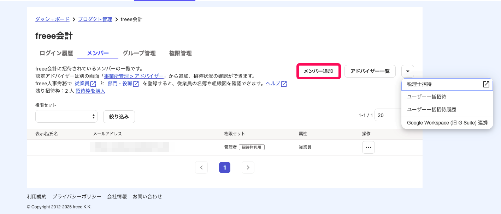This screenshot has height=214, width=501.
Task: Click the external icon after 部門・役職
Action: (x=136, y=84)
